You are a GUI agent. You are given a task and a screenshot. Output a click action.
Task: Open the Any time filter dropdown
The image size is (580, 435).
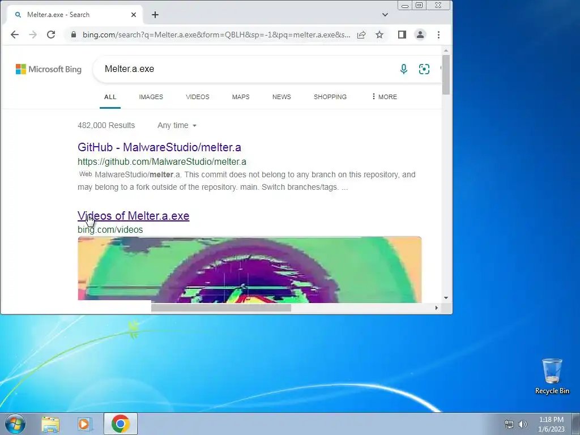177,125
